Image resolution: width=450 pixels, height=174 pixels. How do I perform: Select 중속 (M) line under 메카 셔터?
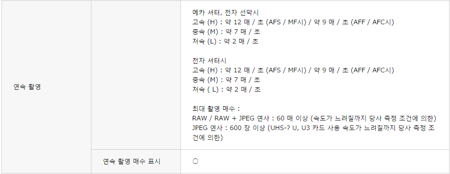click(x=226, y=32)
